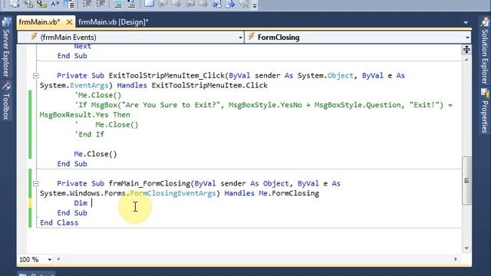Click the "Dim" keyword line
This screenshot has height=276, width=491.
point(81,203)
